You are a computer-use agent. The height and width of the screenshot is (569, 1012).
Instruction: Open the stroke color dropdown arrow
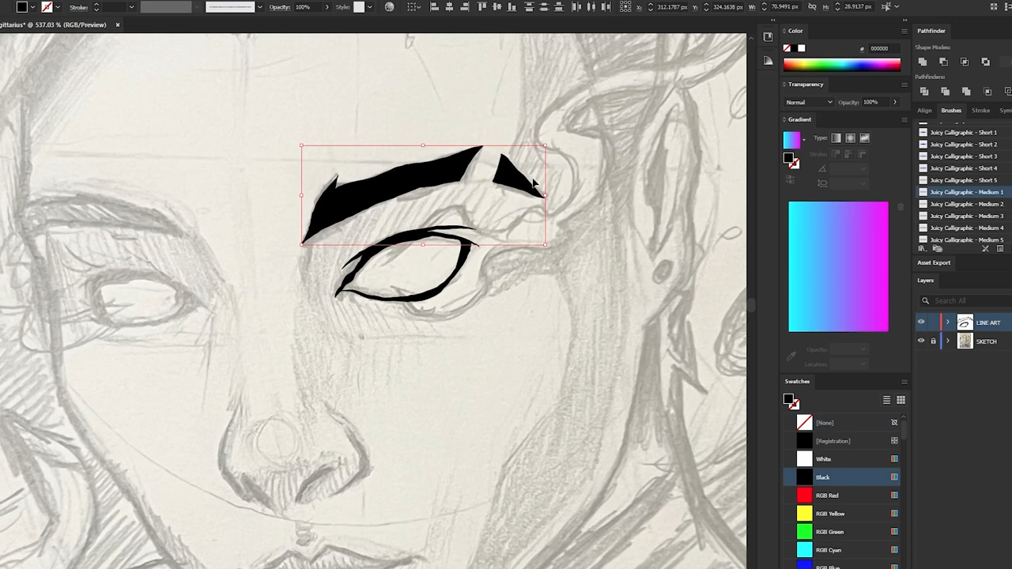point(58,7)
